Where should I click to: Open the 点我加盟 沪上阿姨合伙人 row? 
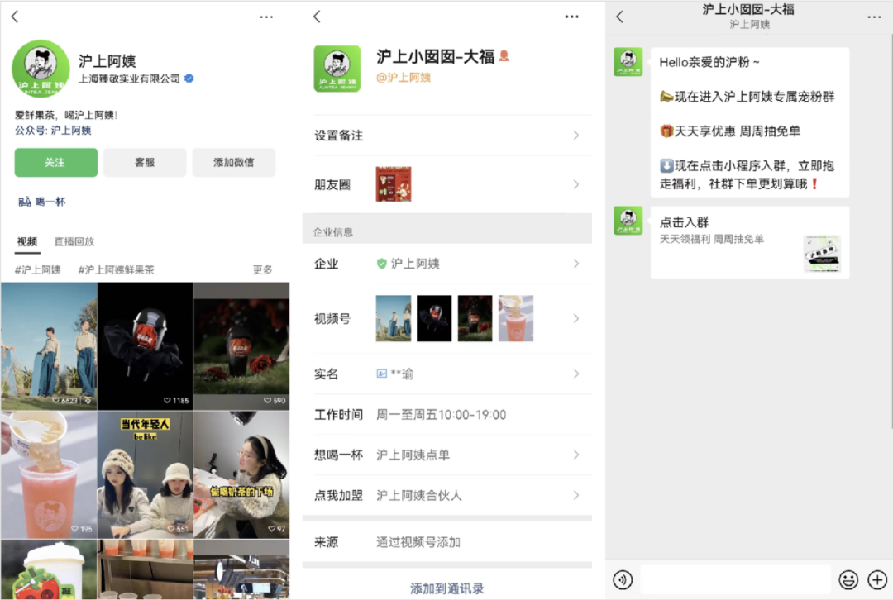coord(447,495)
